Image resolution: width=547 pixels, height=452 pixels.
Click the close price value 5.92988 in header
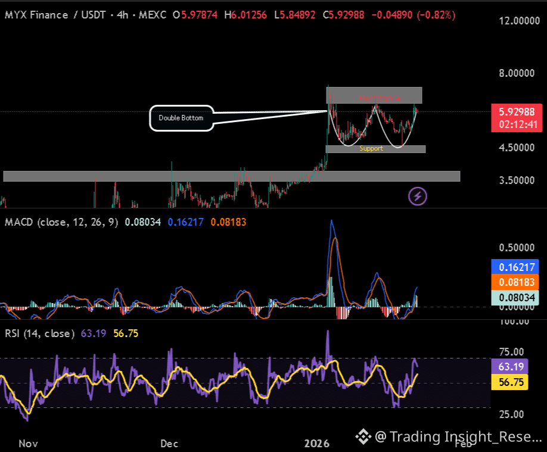347,15
